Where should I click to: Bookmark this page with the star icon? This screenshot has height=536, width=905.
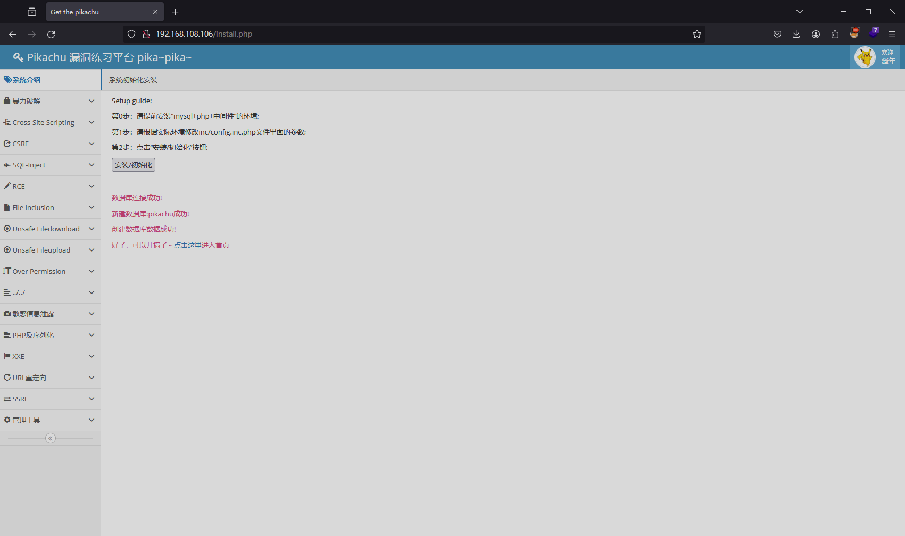click(x=697, y=34)
